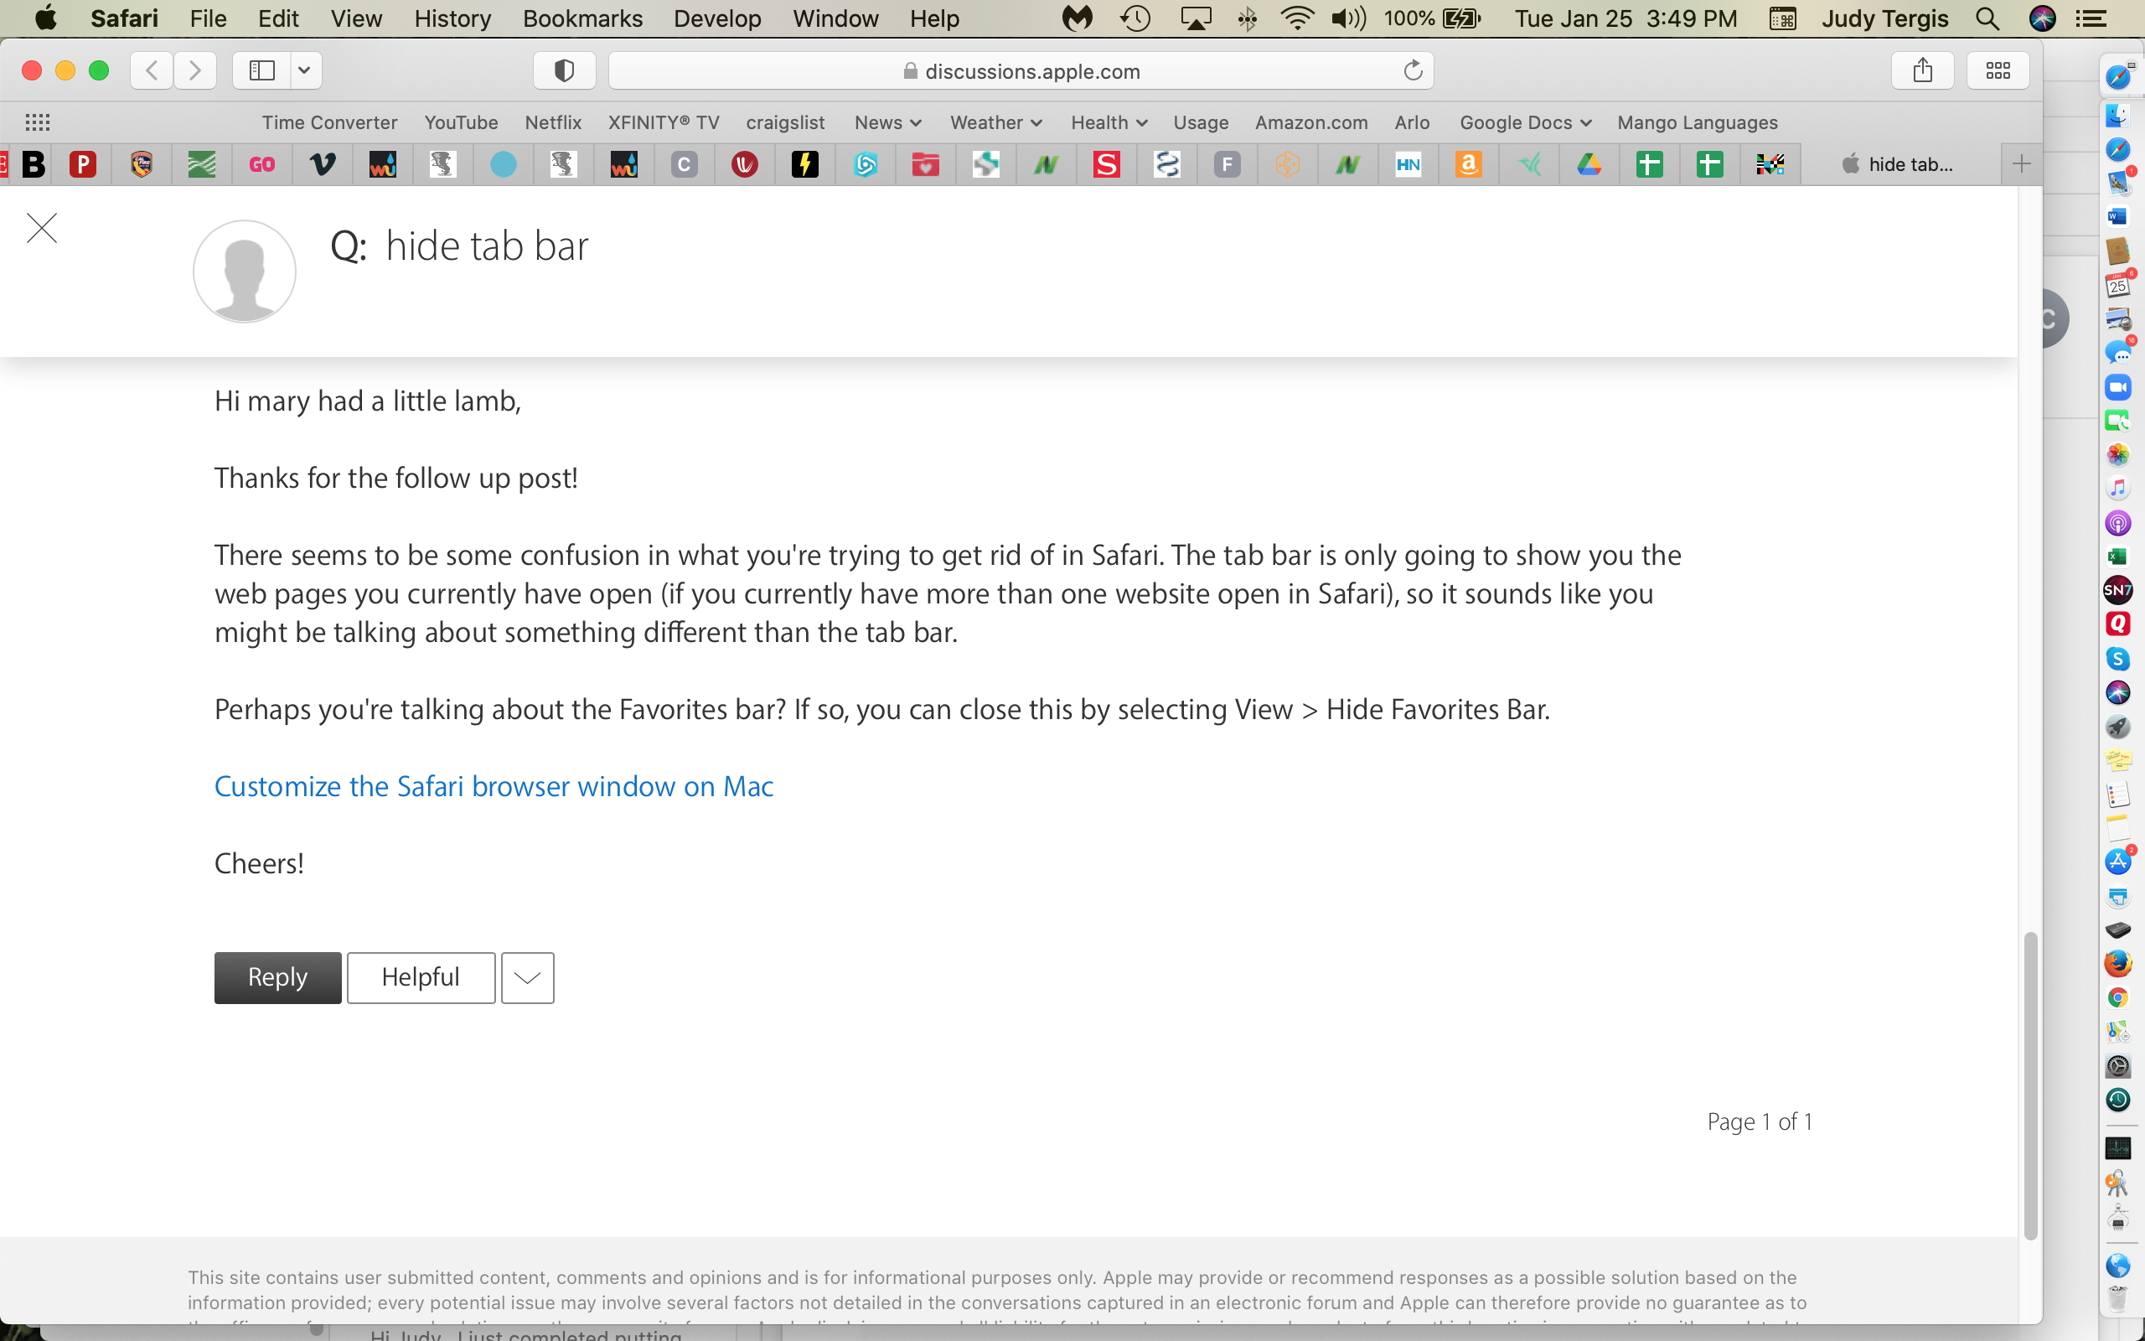Open Messages from the Dock
The image size is (2145, 1341).
pyautogui.click(x=2120, y=355)
